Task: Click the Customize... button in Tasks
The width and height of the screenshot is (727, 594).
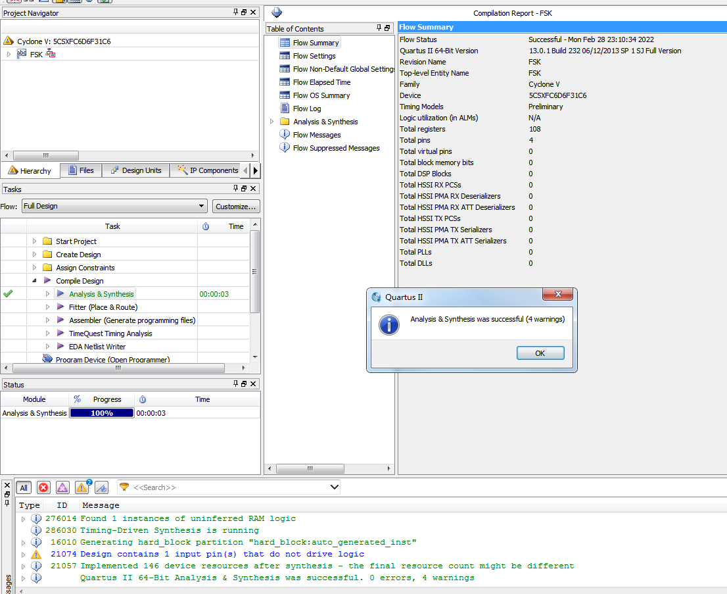Action: [235, 206]
